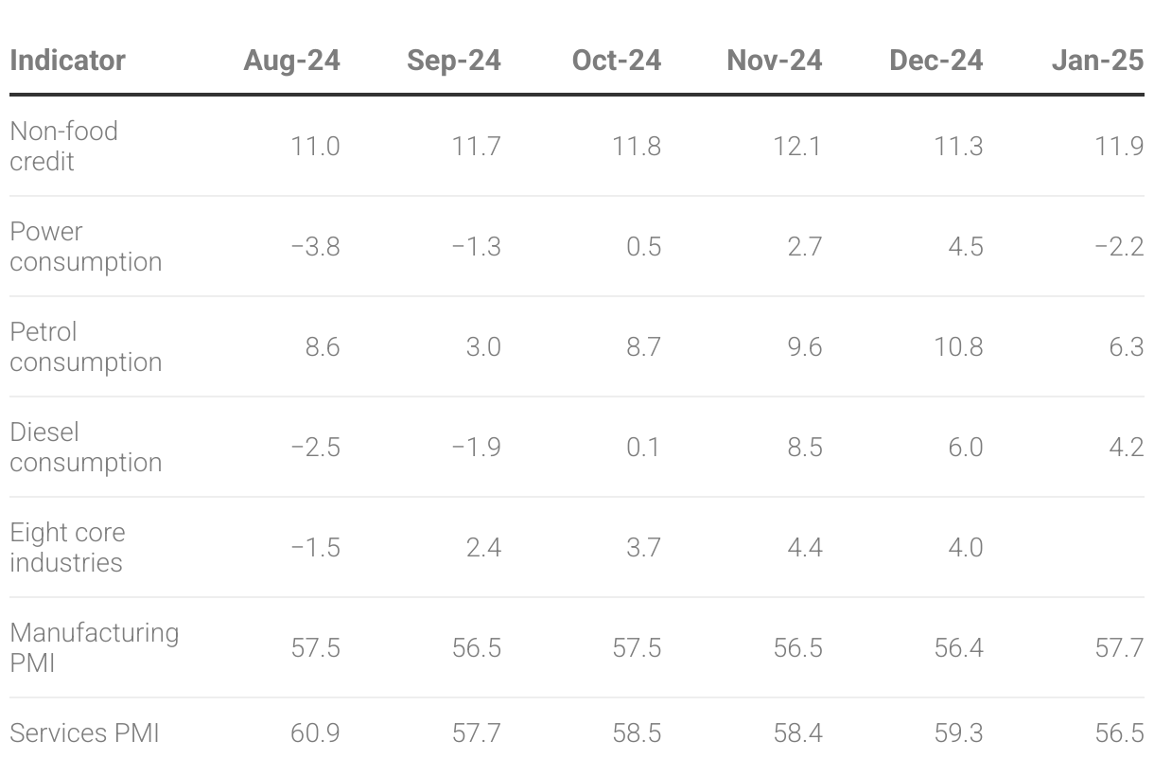The image size is (1154, 776).
Task: Click the Manufacturing PMI row label
Action: pyautogui.click(x=94, y=647)
